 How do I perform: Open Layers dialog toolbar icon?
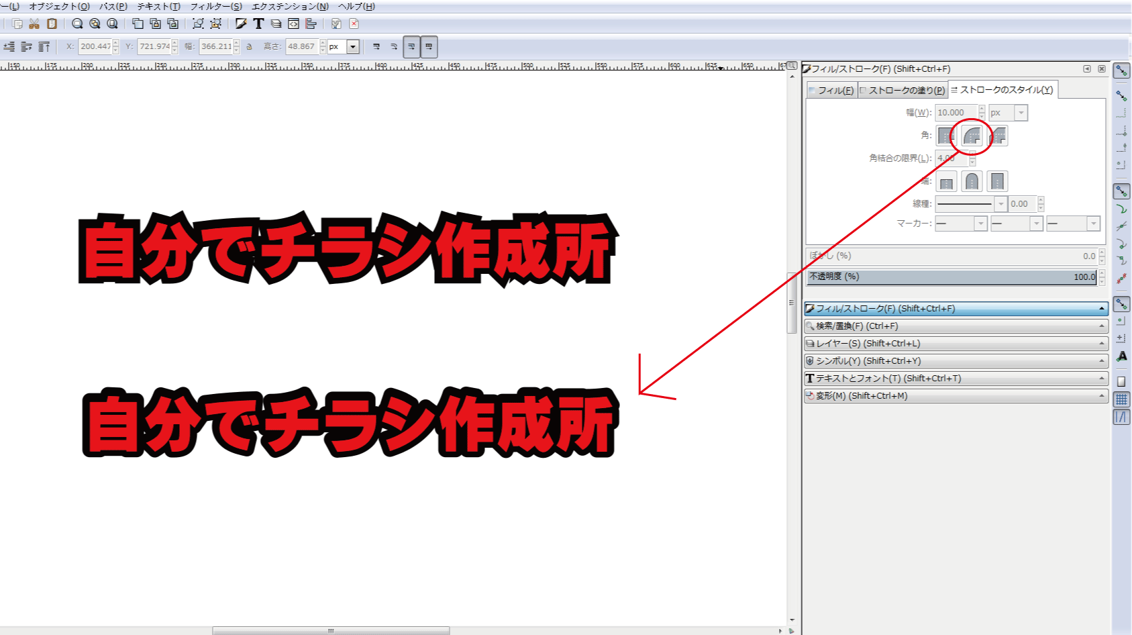(276, 23)
